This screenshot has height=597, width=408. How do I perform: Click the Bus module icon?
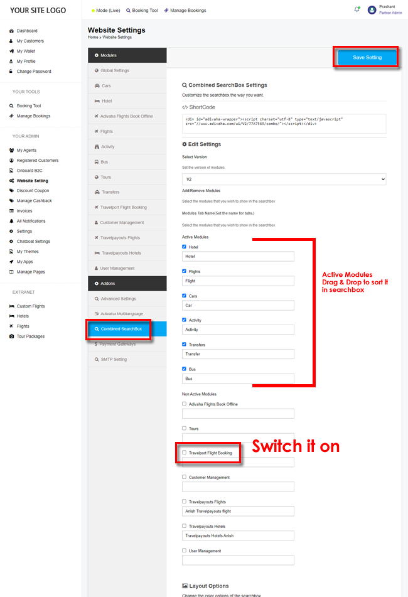pos(97,162)
